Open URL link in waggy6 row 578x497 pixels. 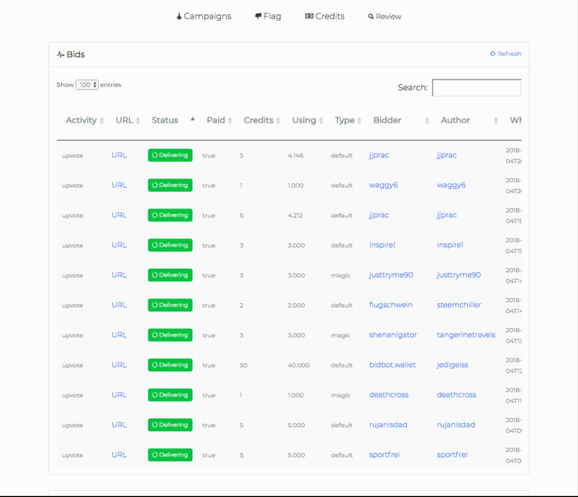pyautogui.click(x=119, y=185)
